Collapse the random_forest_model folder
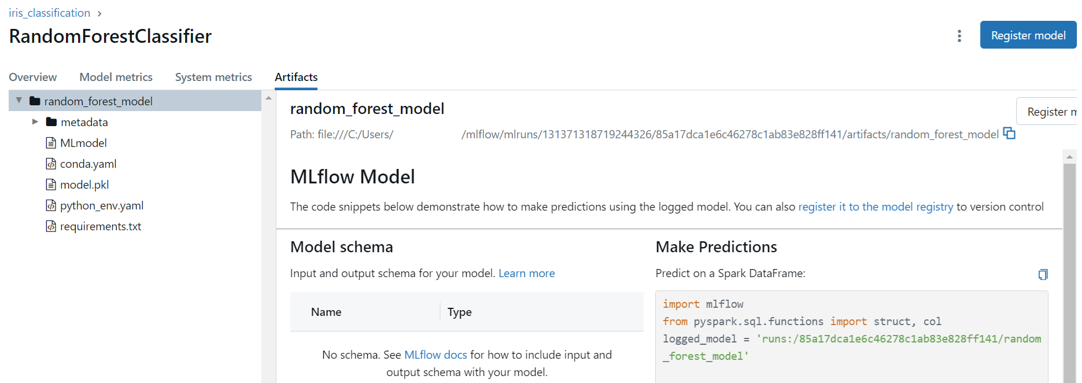This screenshot has height=383, width=1082. click(x=19, y=101)
